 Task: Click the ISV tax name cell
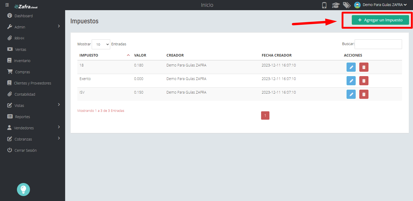82,92
